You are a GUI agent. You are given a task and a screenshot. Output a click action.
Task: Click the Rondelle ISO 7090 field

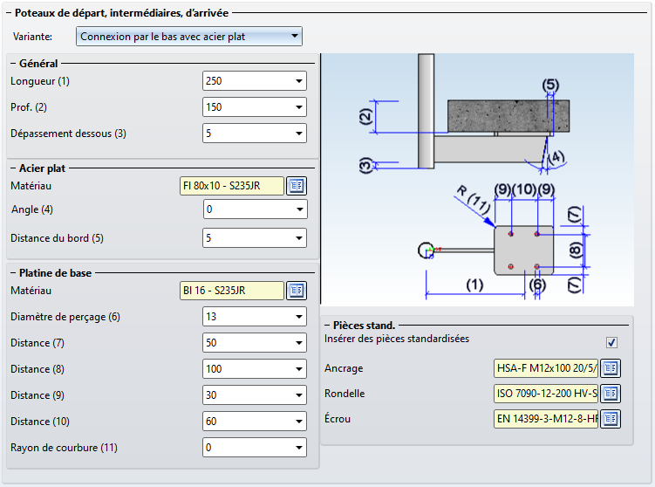545,394
